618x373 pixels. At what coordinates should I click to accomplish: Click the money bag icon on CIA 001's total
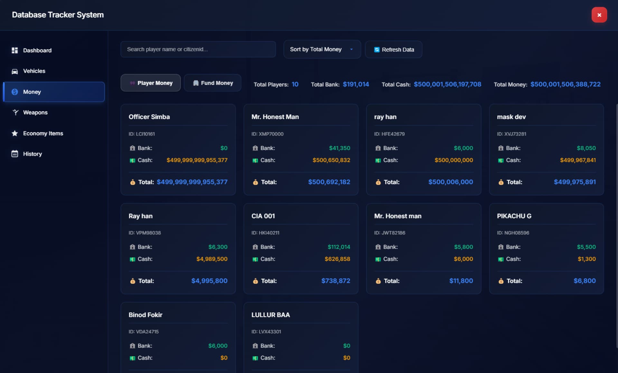tap(255, 281)
